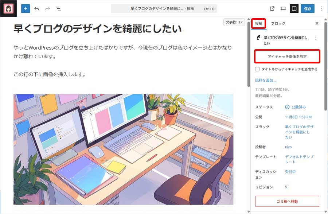View the post revisions
The width and height of the screenshot is (328, 214).
tap(286, 187)
